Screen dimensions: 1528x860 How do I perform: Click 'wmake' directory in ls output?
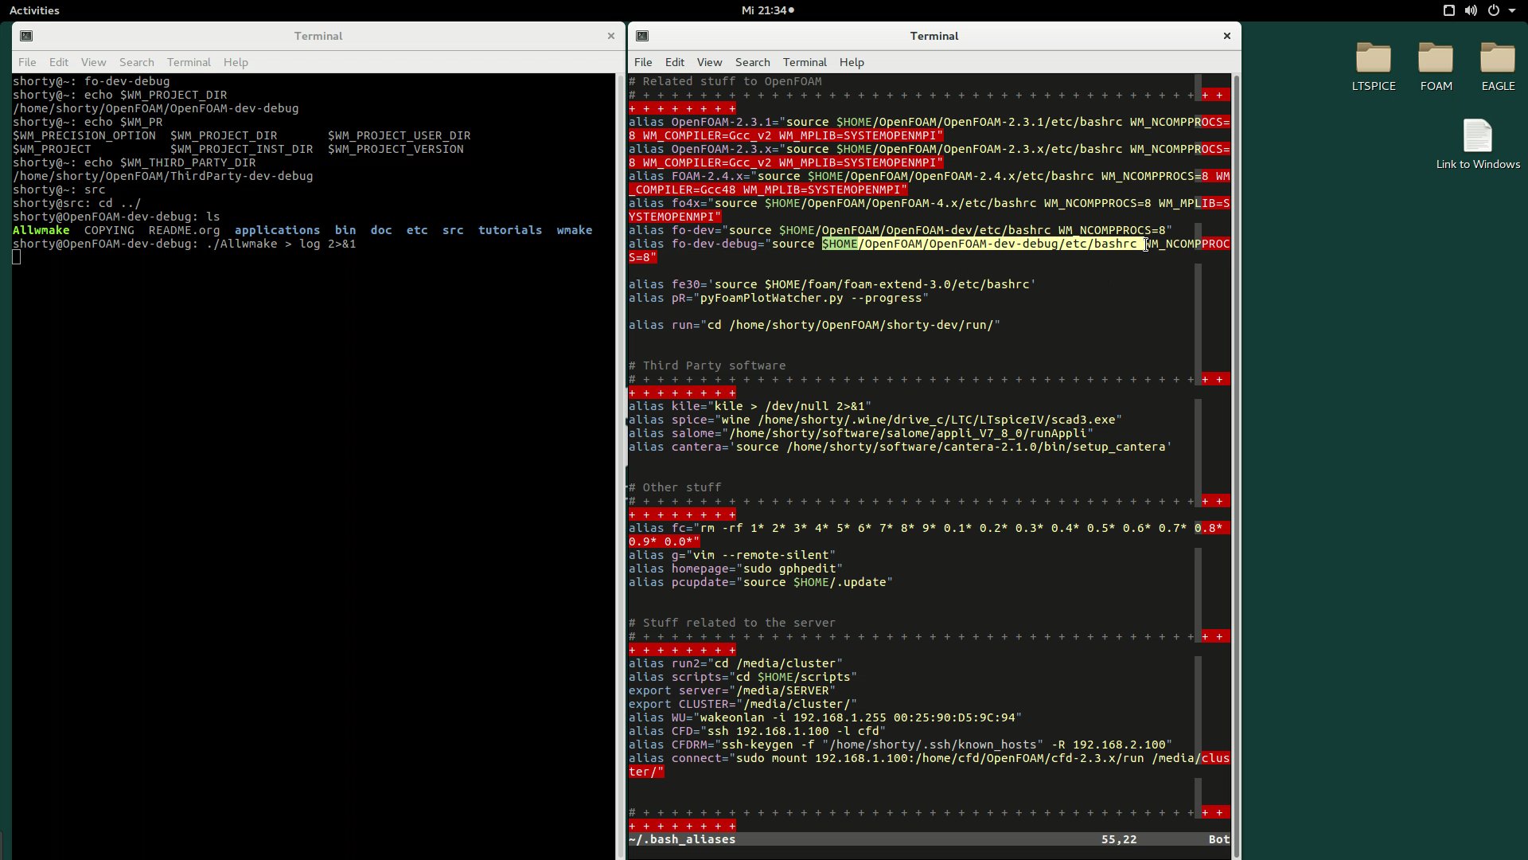(x=575, y=230)
